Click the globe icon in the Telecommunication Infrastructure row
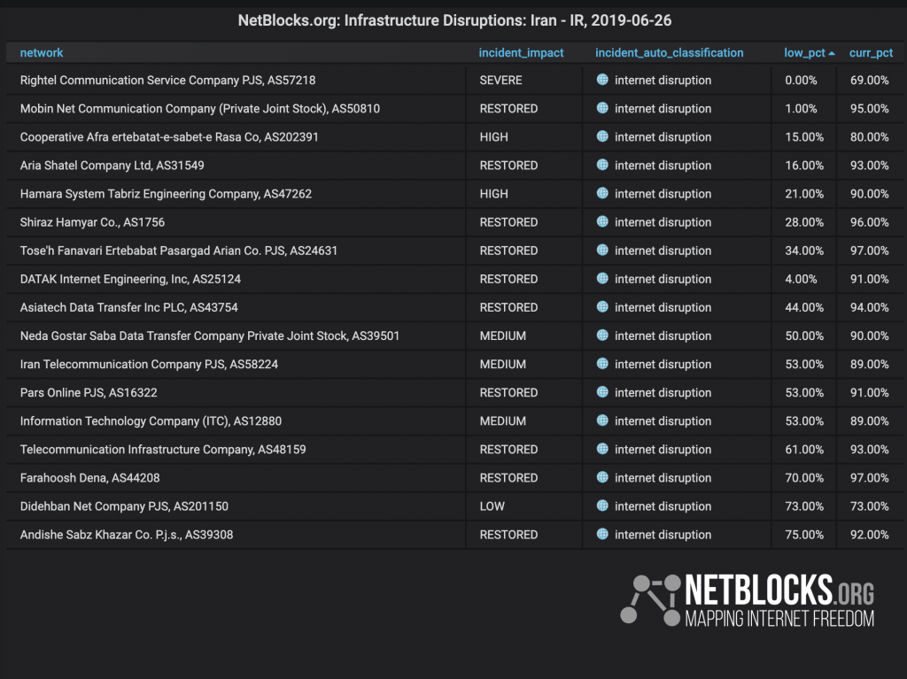This screenshot has height=679, width=907. [x=602, y=449]
